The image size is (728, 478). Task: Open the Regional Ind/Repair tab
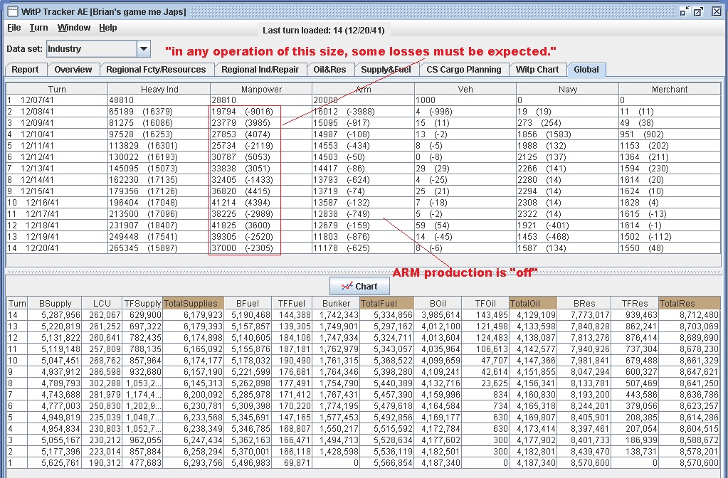click(x=260, y=70)
